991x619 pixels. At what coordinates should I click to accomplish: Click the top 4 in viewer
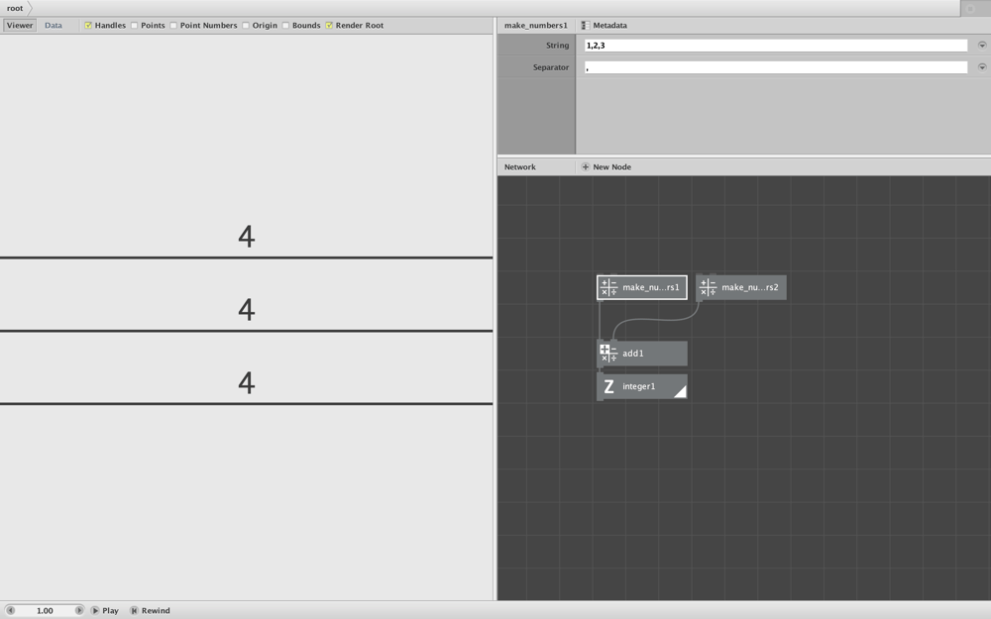pos(247,237)
